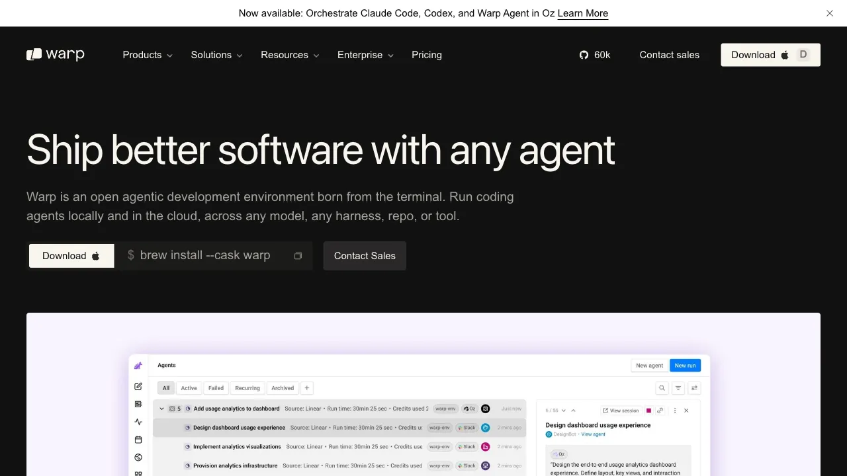Click the header Download button
The height and width of the screenshot is (476, 847).
click(x=770, y=55)
